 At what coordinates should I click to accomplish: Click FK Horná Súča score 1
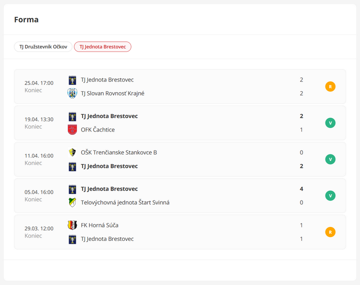pos(301,225)
